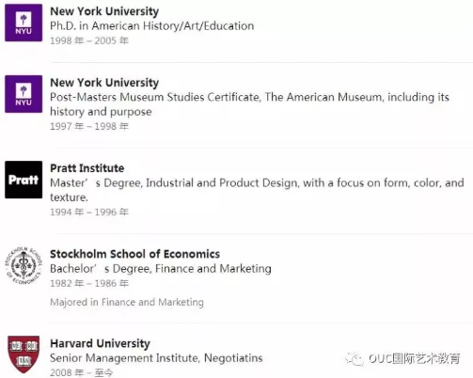This screenshot has height=378, width=473.
Task: Click the Master's Degree Industrial and Product Design text
Action: tap(257, 190)
